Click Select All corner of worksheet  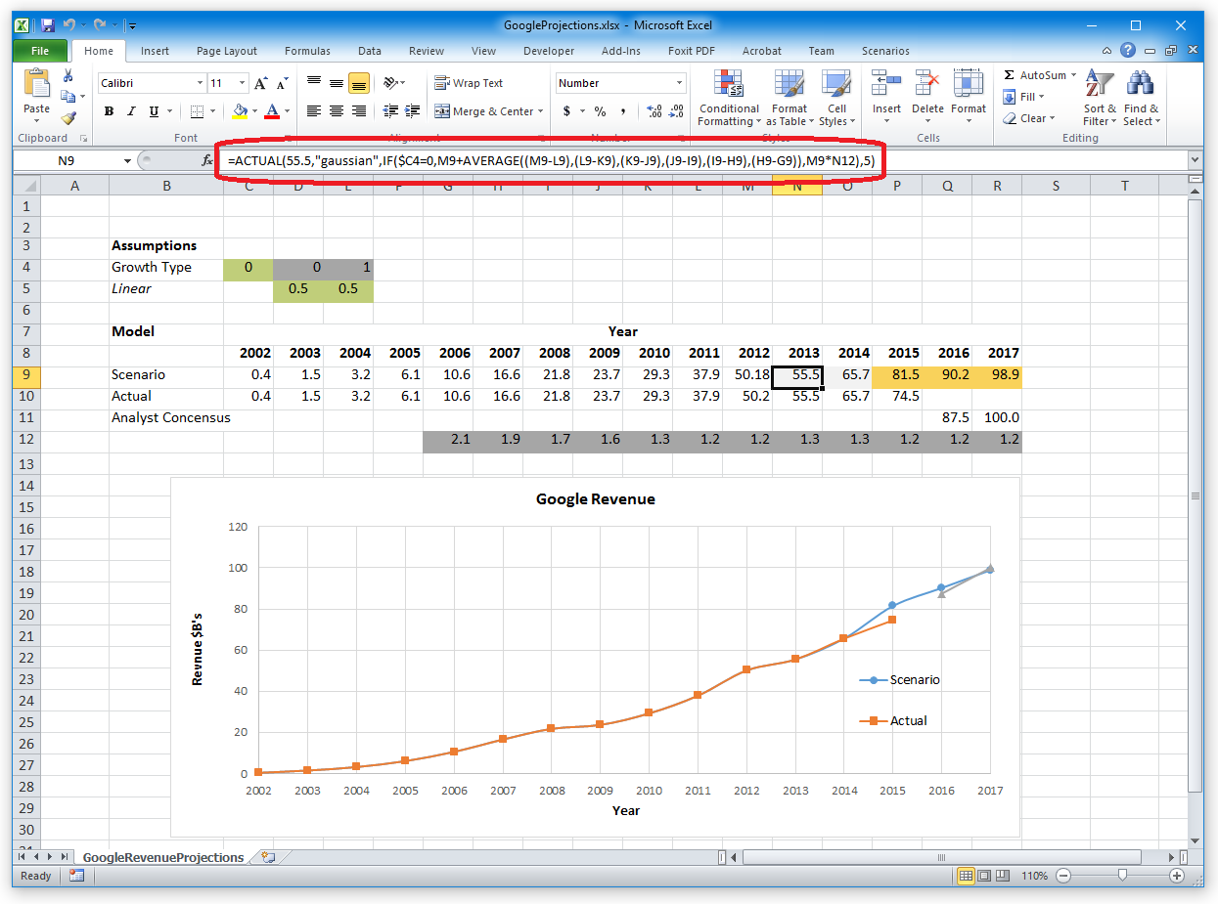[x=28, y=186]
